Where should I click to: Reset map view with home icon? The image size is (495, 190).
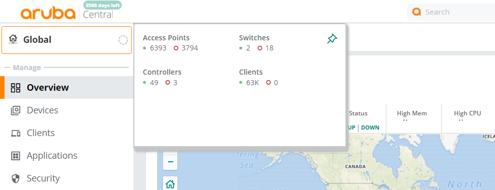[x=171, y=183]
